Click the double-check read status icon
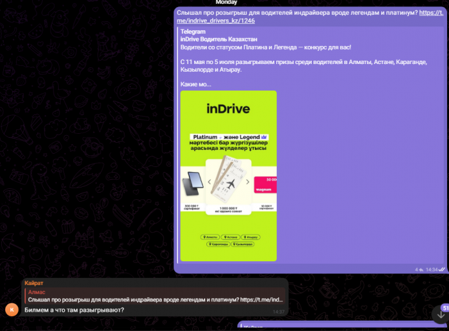449x331 pixels. coord(442,270)
